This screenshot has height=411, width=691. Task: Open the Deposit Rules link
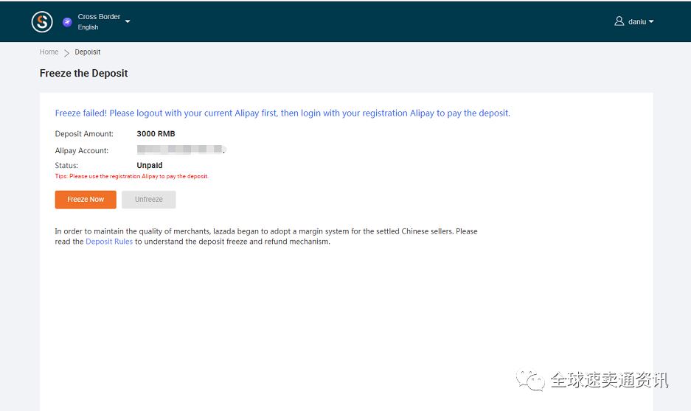109,242
